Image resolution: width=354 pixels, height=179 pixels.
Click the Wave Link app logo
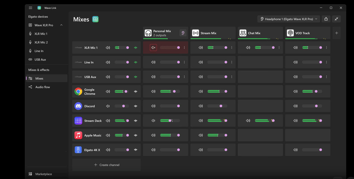coord(39,8)
